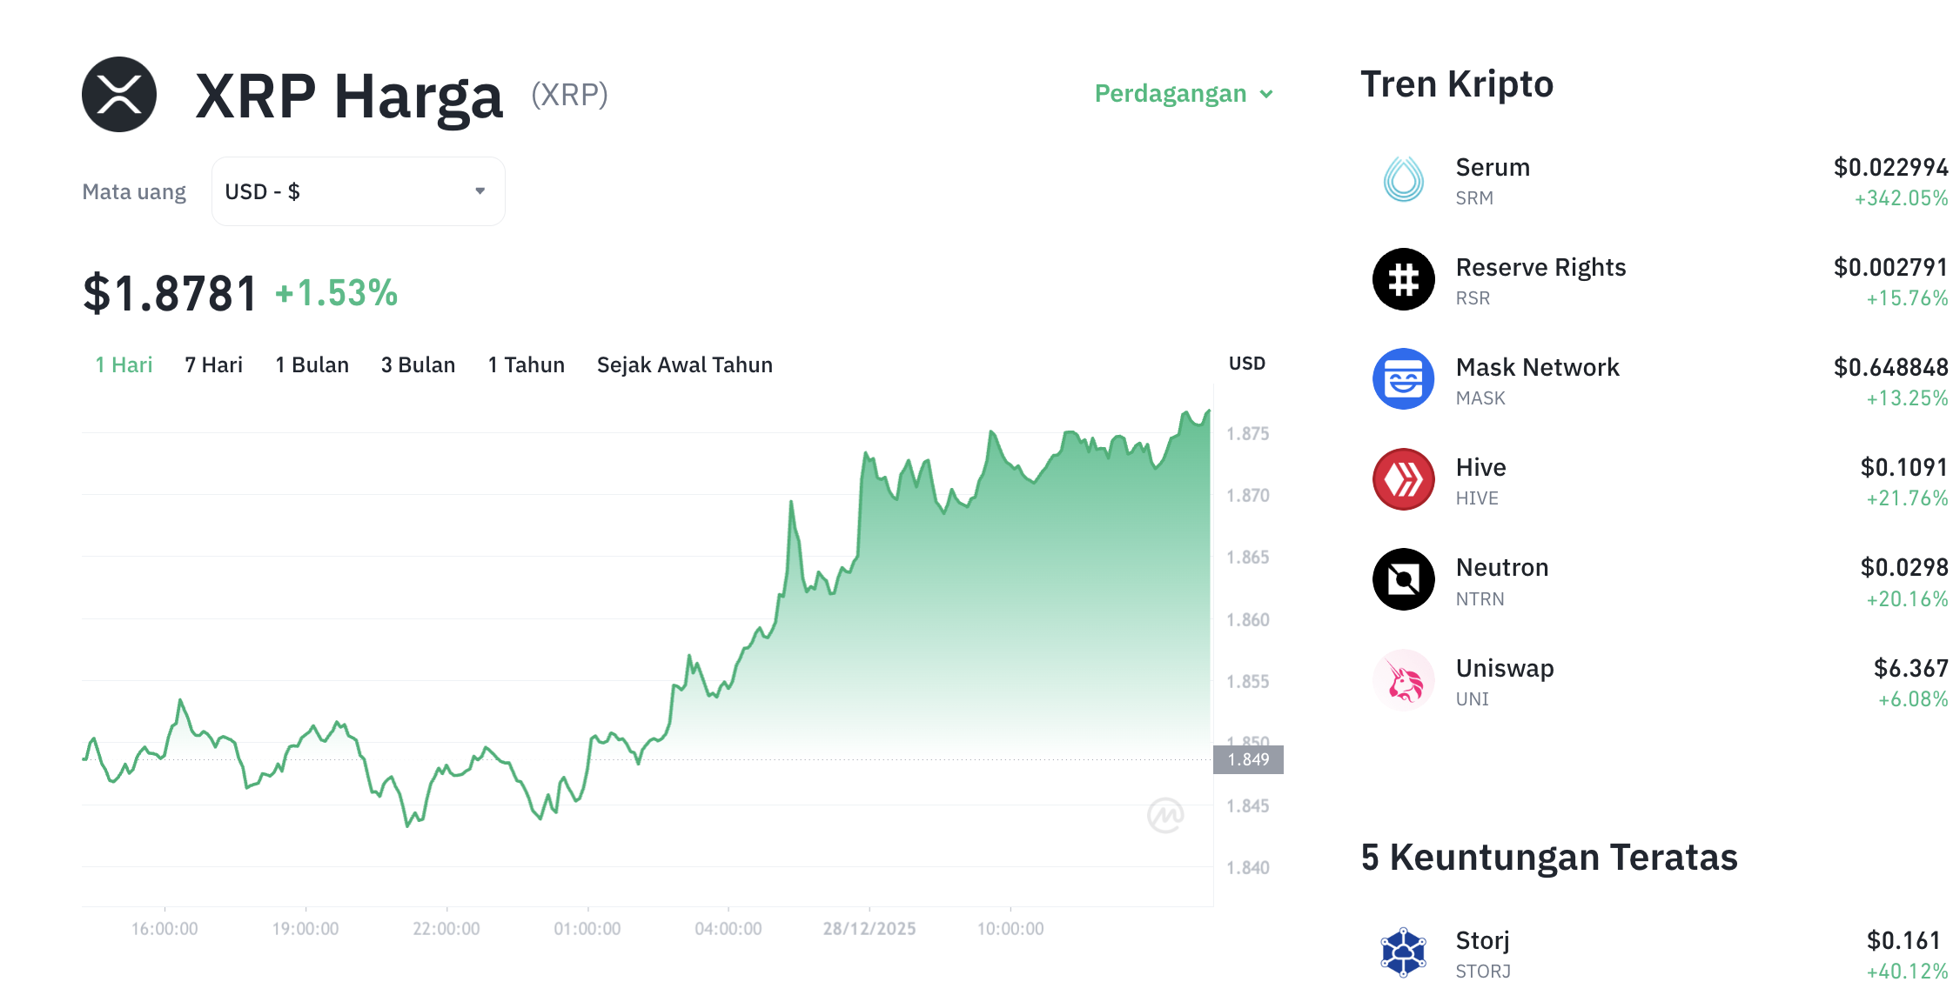The height and width of the screenshot is (1002, 1953).
Task: Select the 1 Tahun time range
Action: (525, 364)
